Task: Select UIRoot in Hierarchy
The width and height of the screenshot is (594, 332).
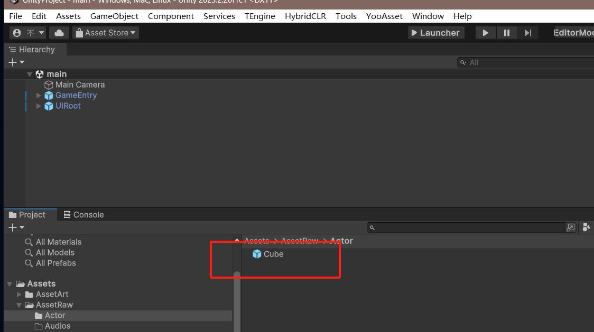Action: 68,106
